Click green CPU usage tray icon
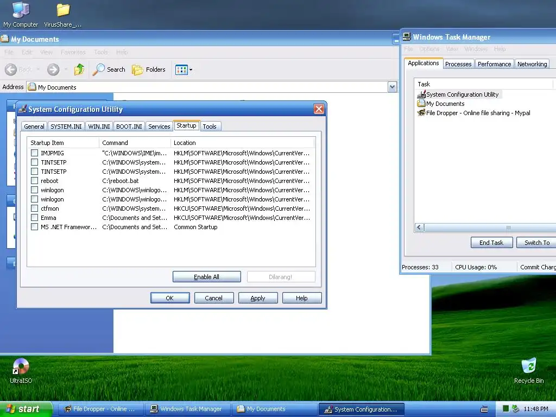Screen dimensions: 556x417 coord(506,409)
